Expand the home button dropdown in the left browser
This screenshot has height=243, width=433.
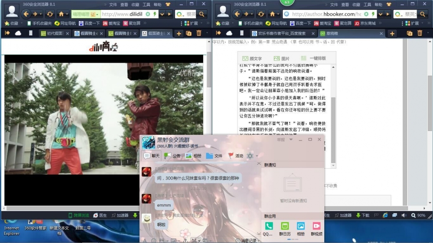pyautogui.click(x=67, y=14)
